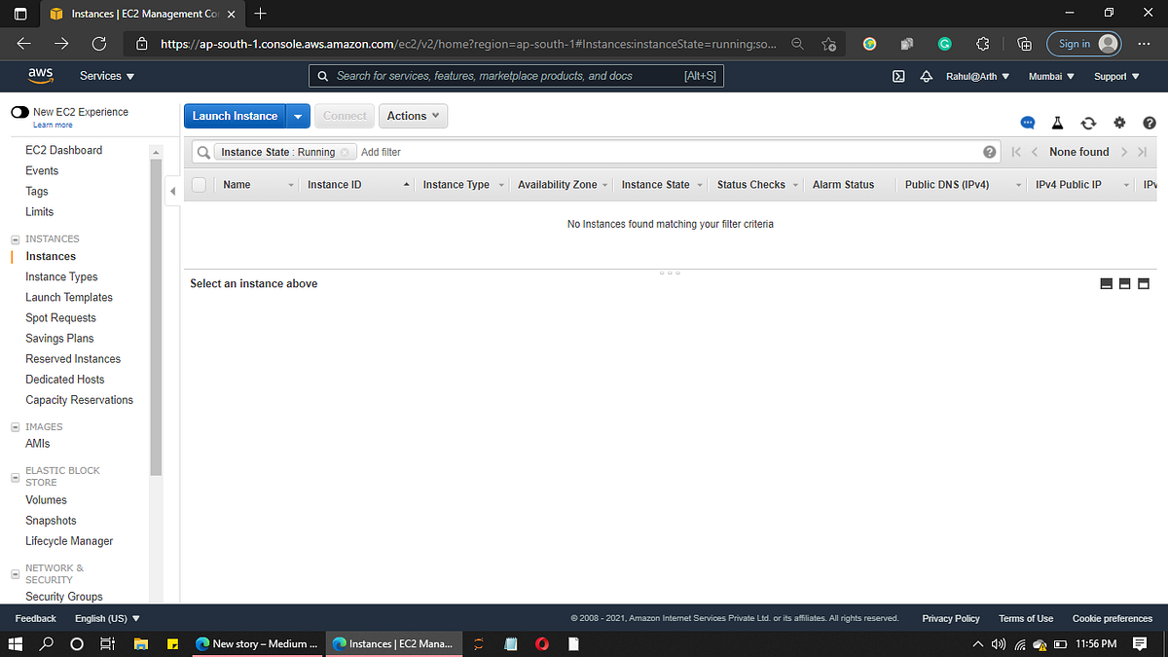Open the Privacy Policy link

tap(950, 618)
